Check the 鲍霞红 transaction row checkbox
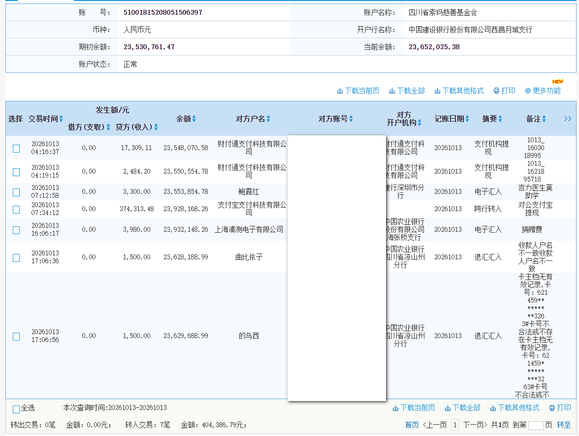Viewport: 579px width, 436px height. pos(16,192)
